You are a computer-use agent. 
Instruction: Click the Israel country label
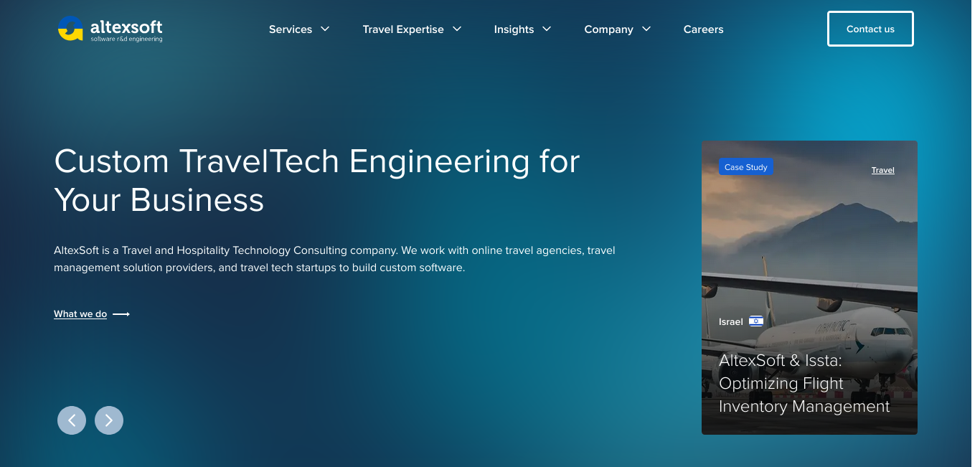(x=730, y=321)
